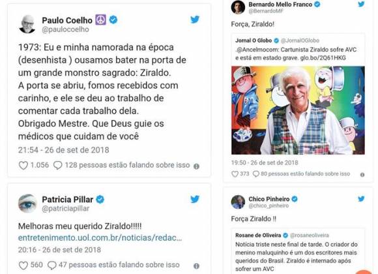Click Paulo Coelho's profile avatar

(27, 24)
